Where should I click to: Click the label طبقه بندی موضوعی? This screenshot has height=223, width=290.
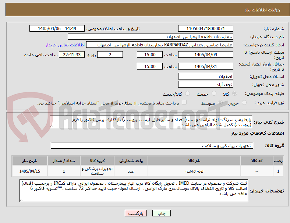tap(265, 94)
